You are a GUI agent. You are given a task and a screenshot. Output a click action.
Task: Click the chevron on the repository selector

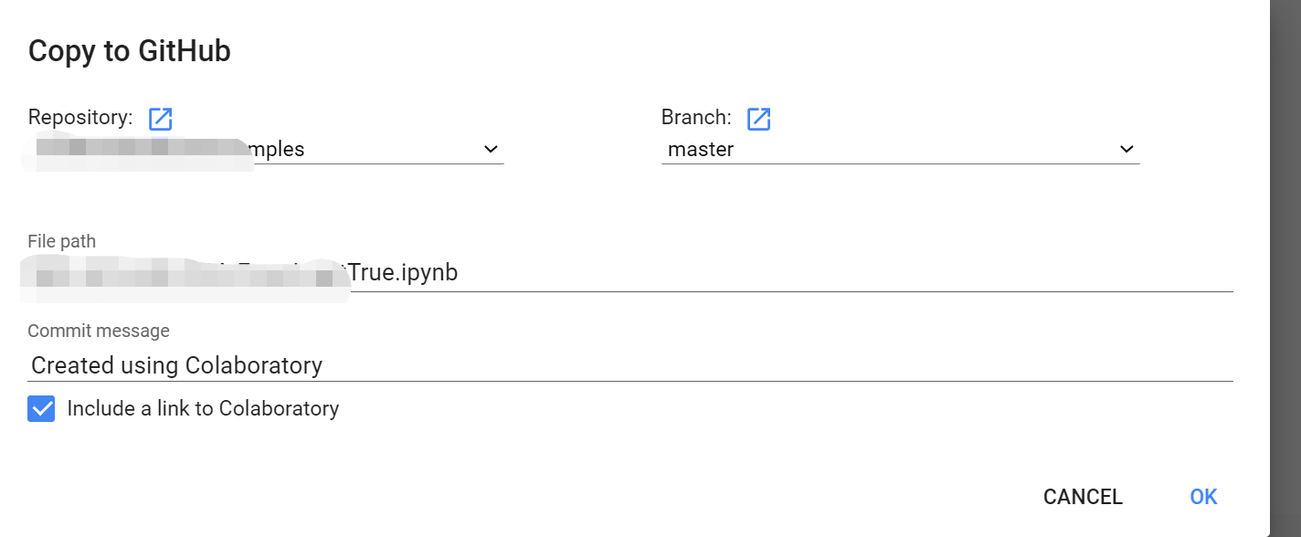point(491,149)
